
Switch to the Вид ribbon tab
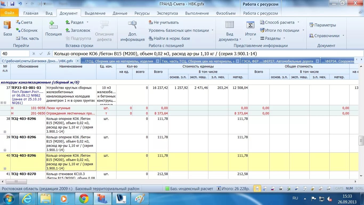[x=49, y=13]
